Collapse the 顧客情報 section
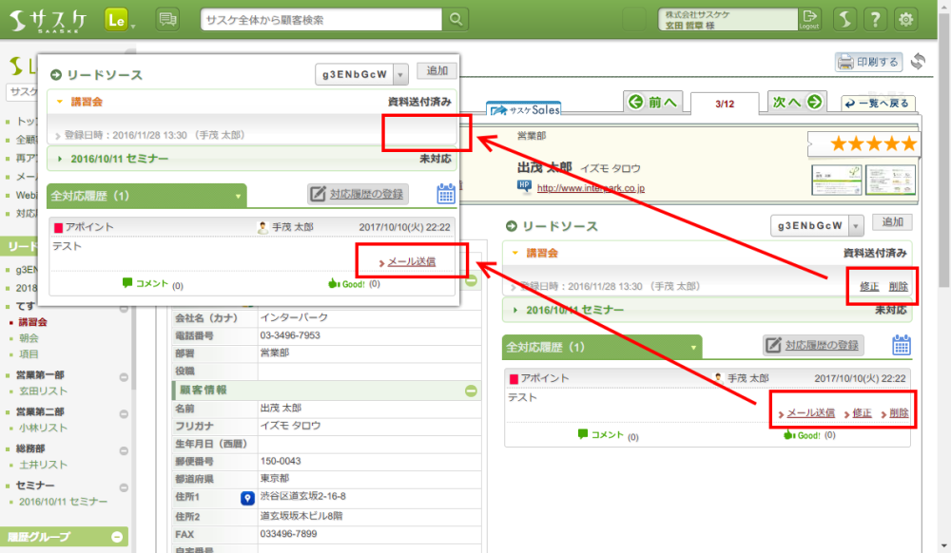 (471, 391)
